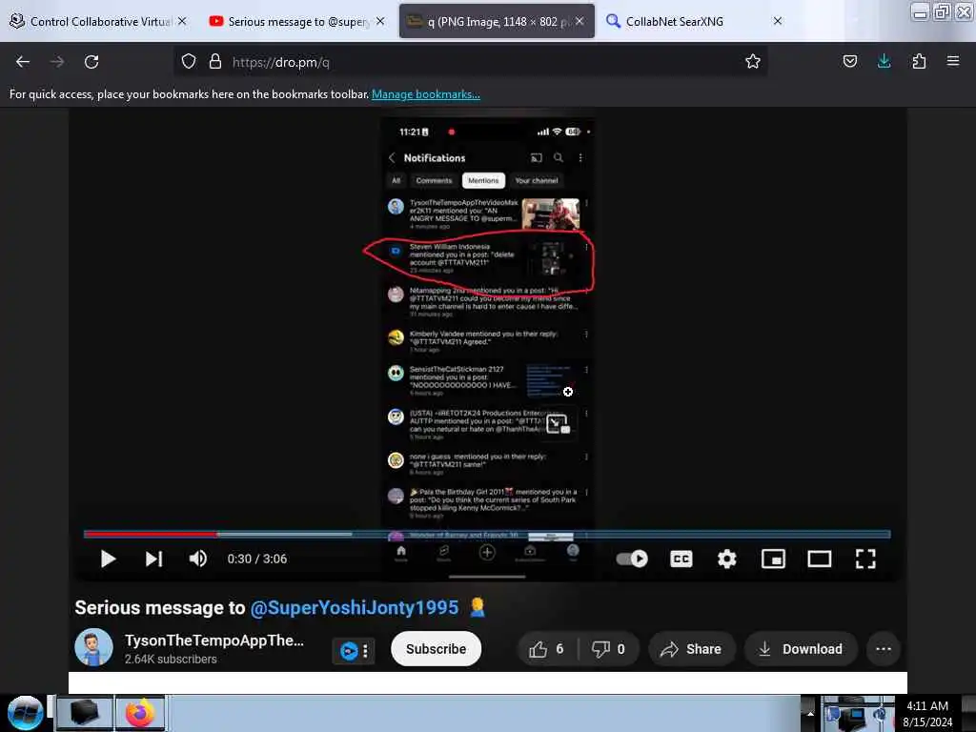Open the more actions ellipsis button

884,649
